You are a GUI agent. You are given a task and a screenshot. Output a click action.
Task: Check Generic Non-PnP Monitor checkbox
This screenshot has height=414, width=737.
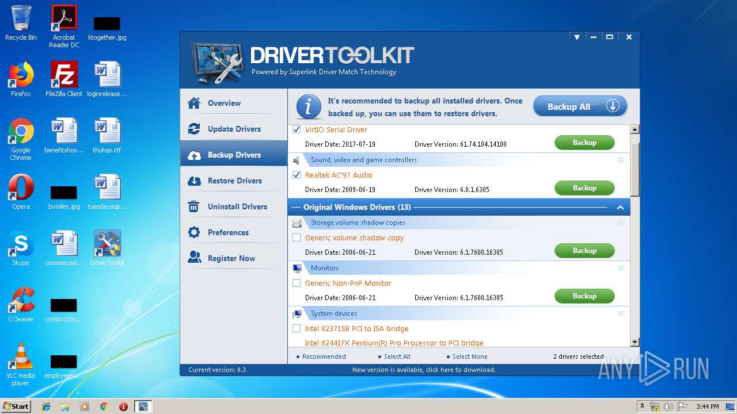click(x=297, y=283)
